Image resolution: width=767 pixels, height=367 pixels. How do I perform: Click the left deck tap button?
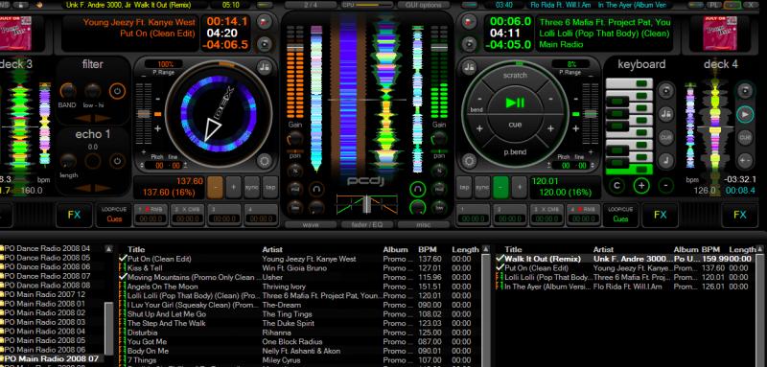[269, 187]
